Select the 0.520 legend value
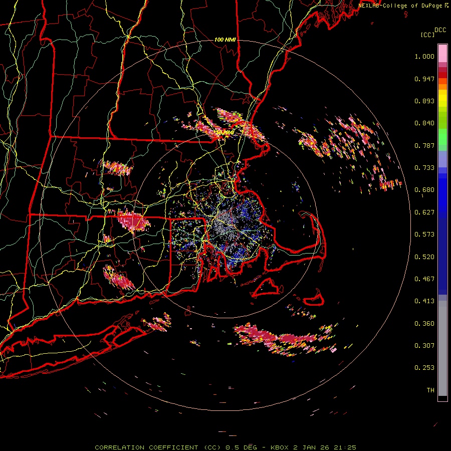451x451 pixels. pos(424,257)
